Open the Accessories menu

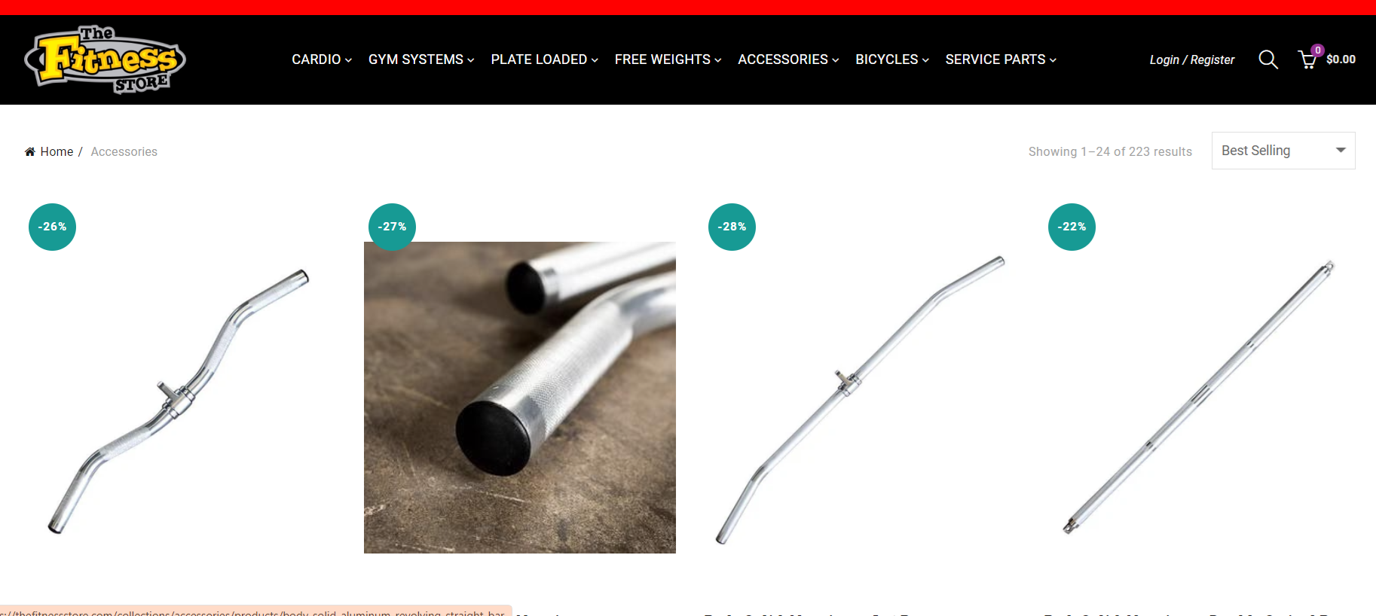[788, 59]
